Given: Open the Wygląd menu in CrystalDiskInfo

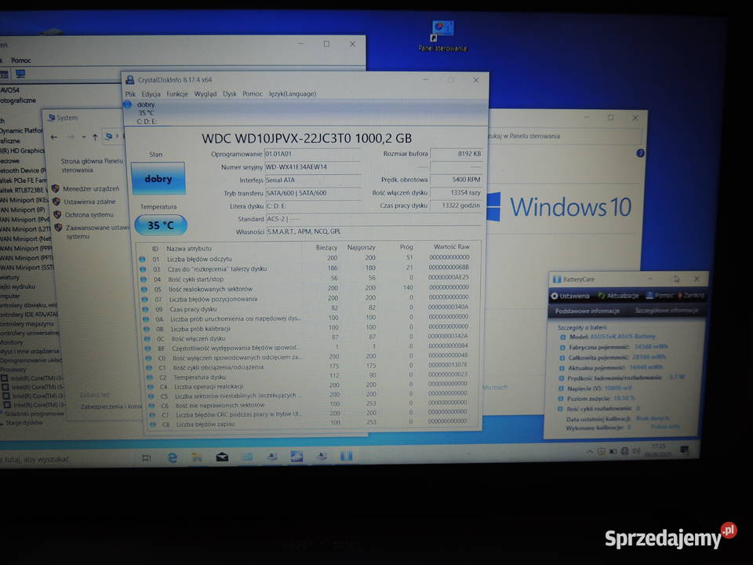Looking at the screenshot, I should tap(205, 94).
